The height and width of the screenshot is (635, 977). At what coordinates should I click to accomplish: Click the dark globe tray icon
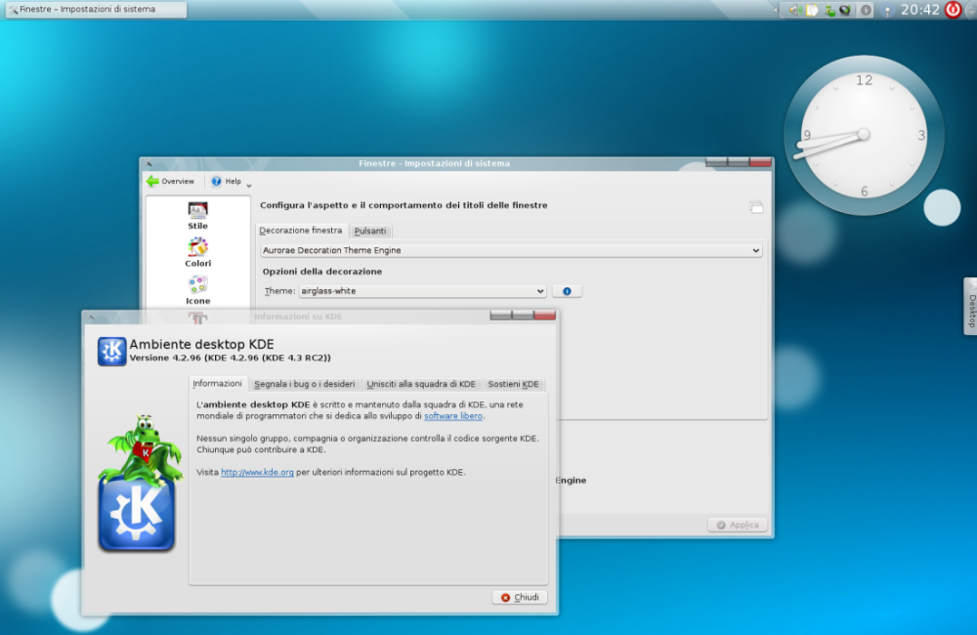pos(845,10)
